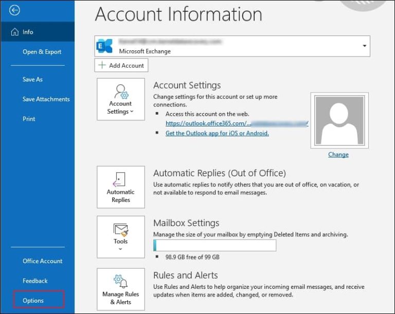Click the Mailbox Settings heading
The height and width of the screenshot is (314, 395).
click(x=186, y=223)
